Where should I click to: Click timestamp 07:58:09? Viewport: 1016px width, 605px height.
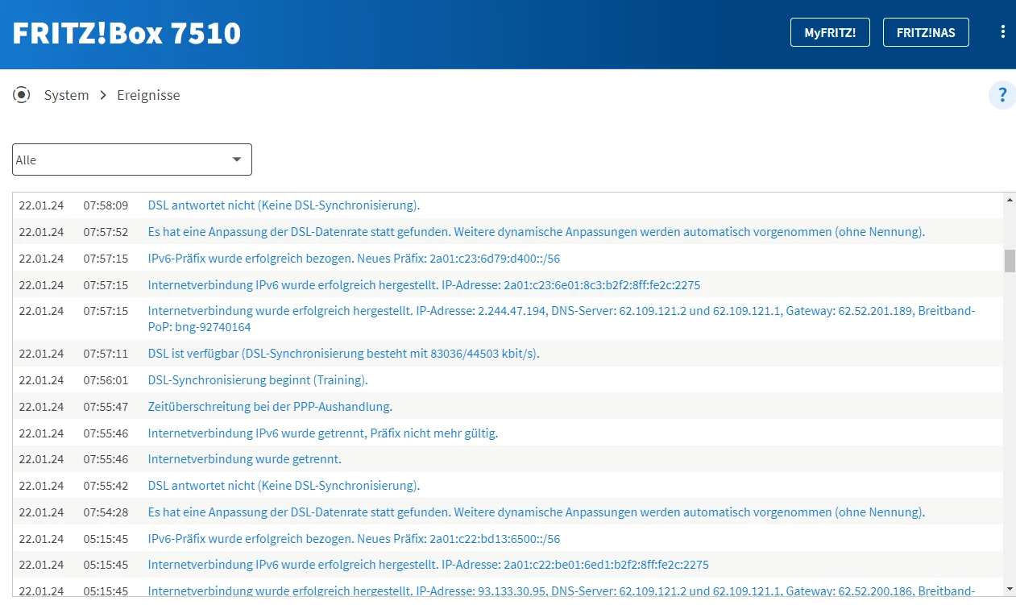pos(106,205)
